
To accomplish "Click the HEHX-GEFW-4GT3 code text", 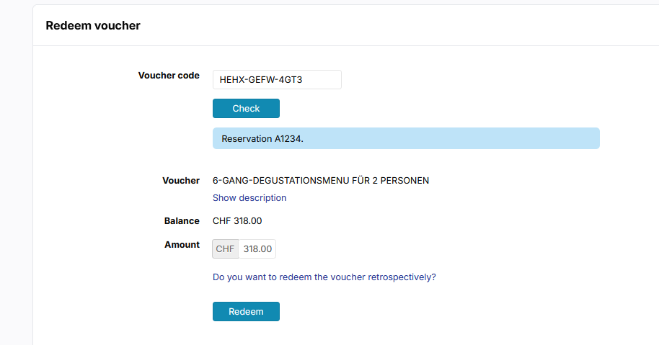I will tap(260, 80).
